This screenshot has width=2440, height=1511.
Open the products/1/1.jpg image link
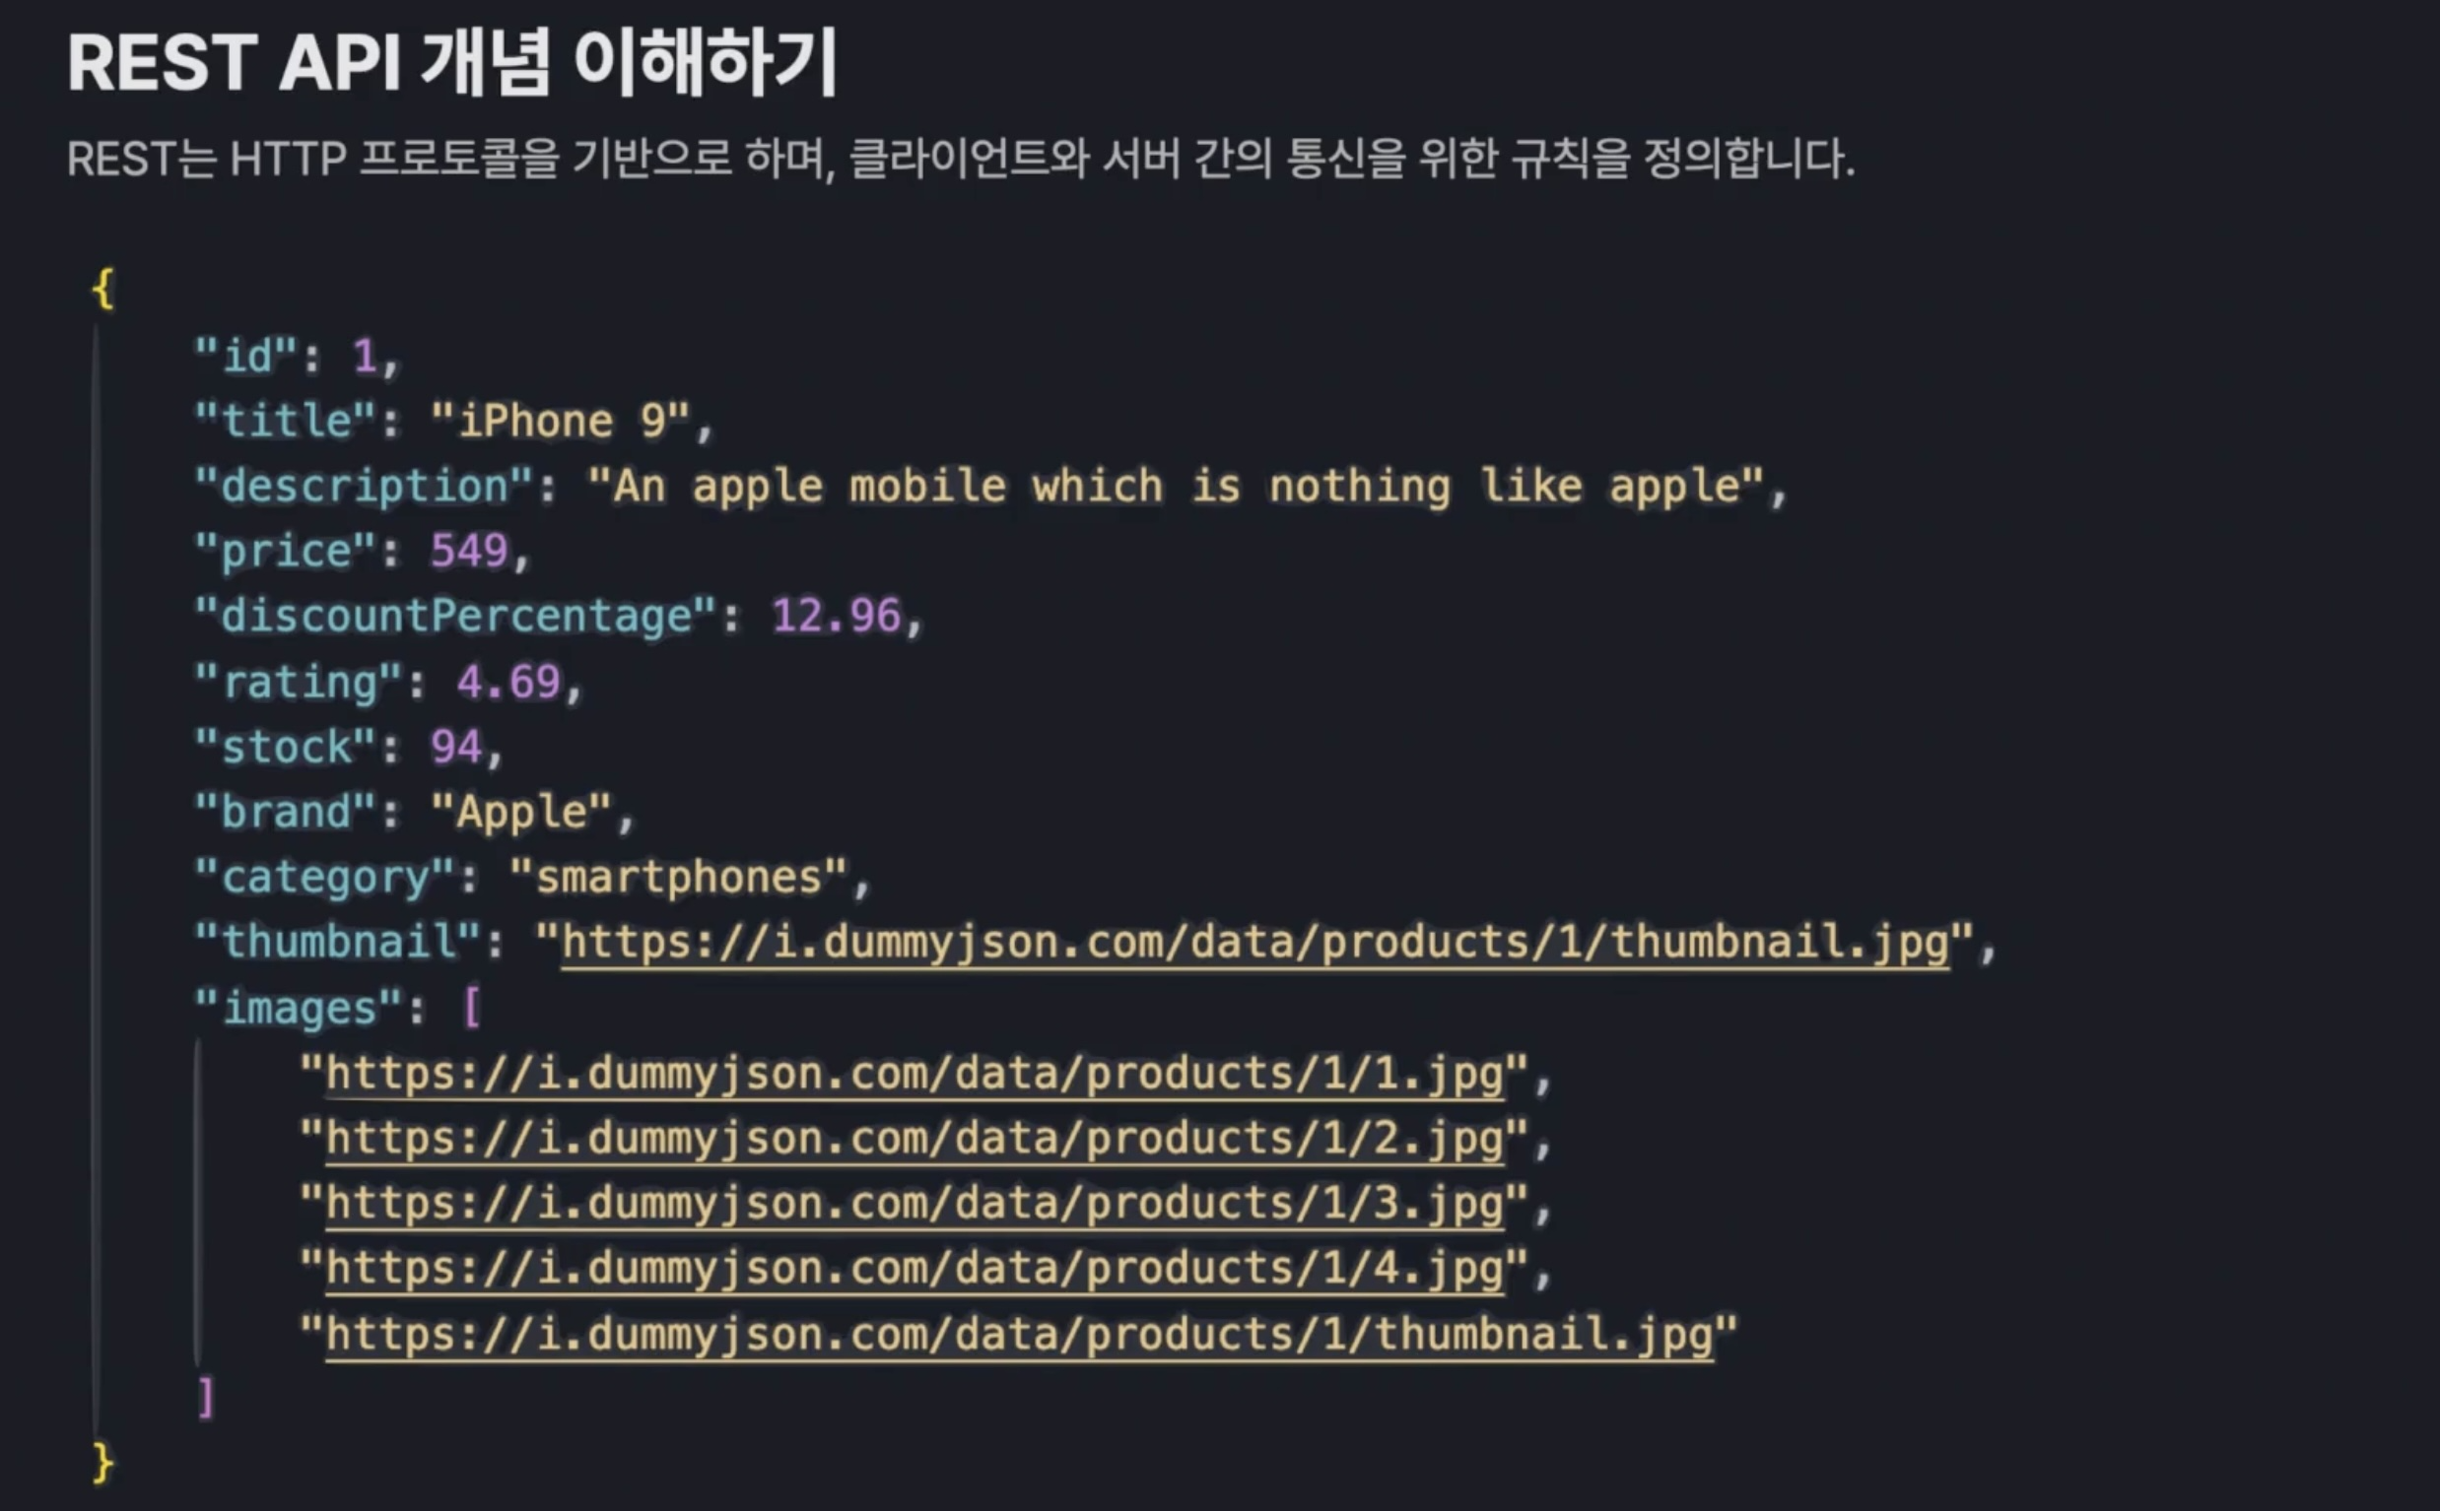915,1074
